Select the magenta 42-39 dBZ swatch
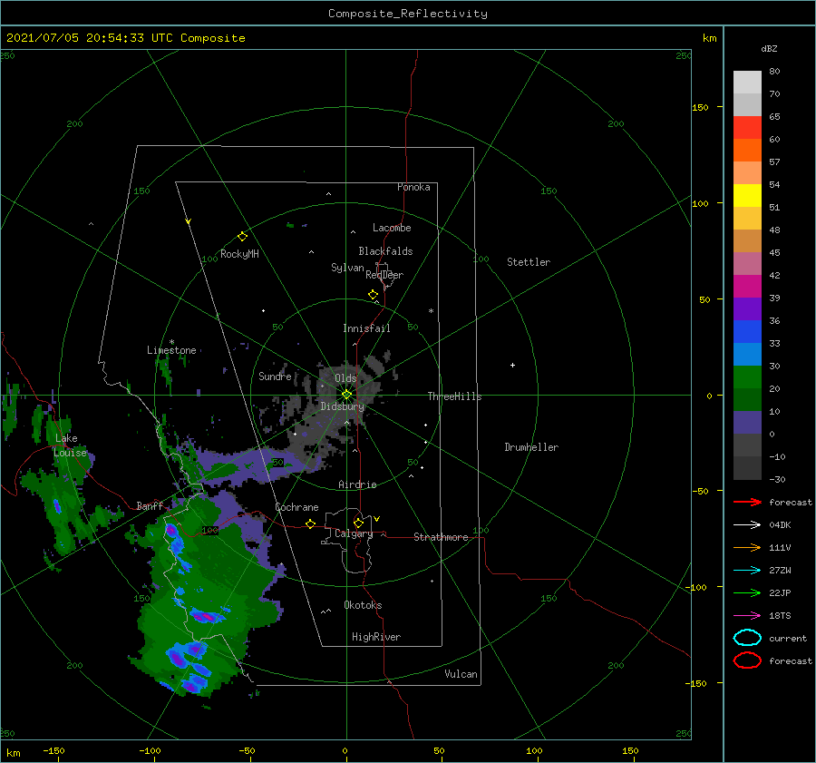 coord(747,287)
